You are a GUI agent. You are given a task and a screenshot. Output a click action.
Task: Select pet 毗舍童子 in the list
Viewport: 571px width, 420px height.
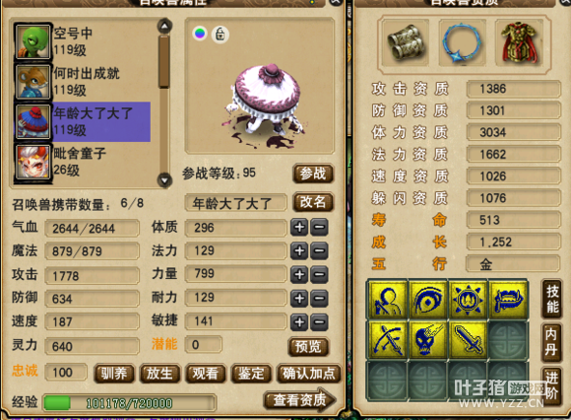coord(83,162)
